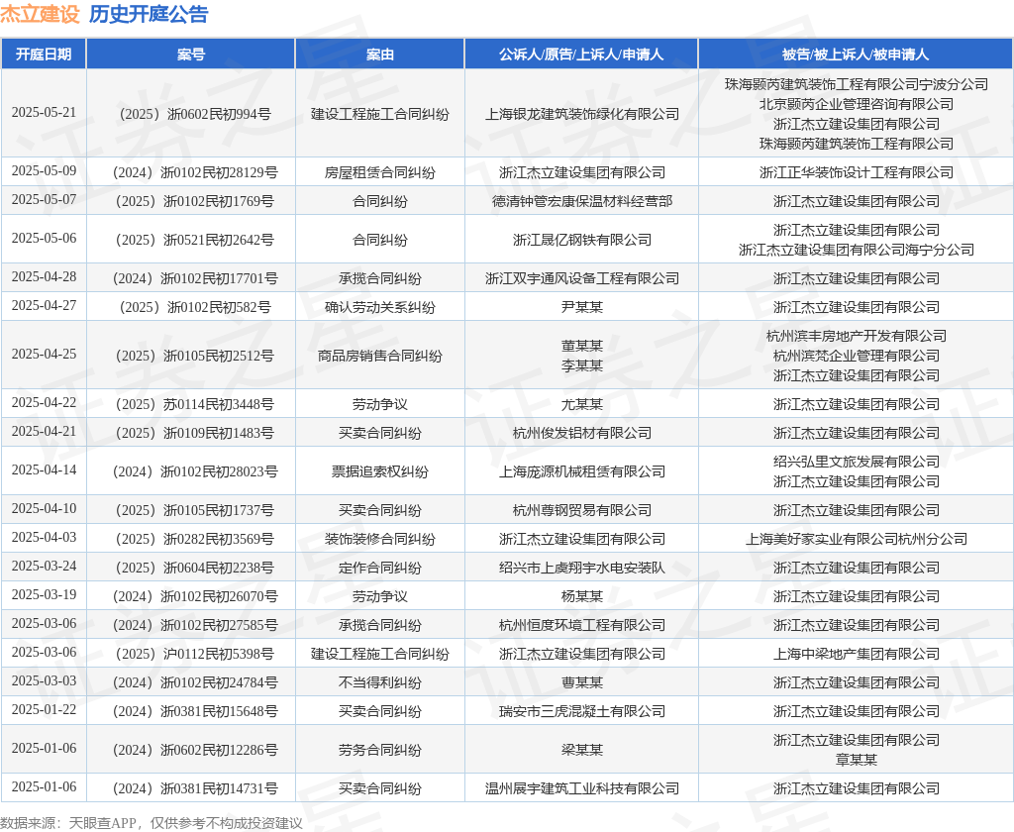Click plaintiff 杭州俊发铝材有限公司
The image size is (1014, 832).
click(581, 433)
